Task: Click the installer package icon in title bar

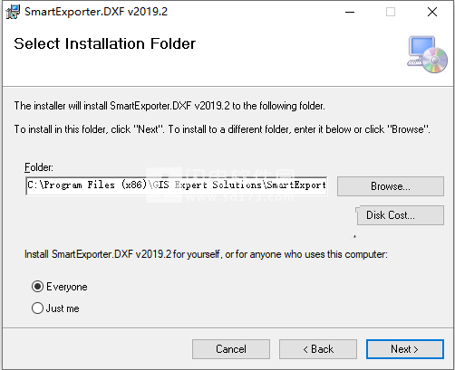Action: [x=13, y=12]
